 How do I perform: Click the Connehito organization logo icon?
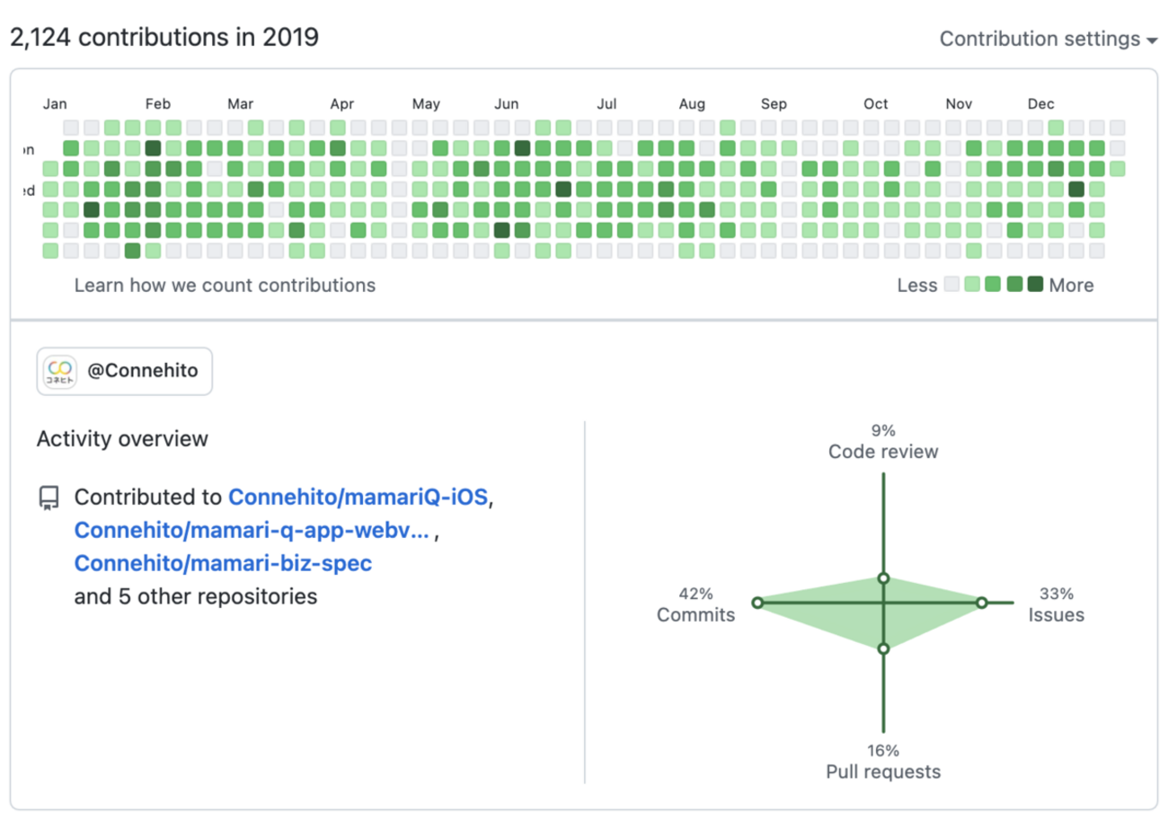click(x=60, y=371)
